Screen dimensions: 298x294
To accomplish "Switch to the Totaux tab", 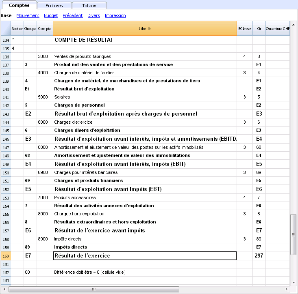I will click(x=89, y=6).
